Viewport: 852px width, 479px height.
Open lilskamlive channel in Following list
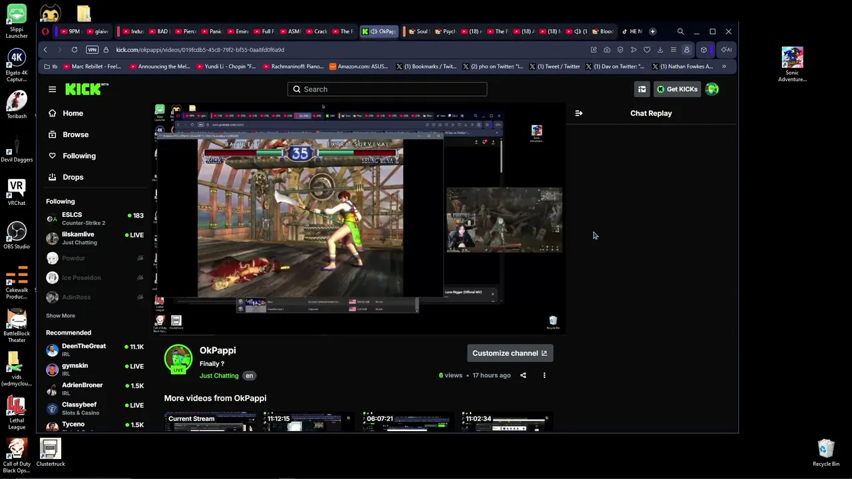click(x=95, y=238)
